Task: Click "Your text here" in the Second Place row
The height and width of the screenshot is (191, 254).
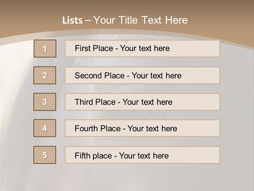Action: (156, 76)
